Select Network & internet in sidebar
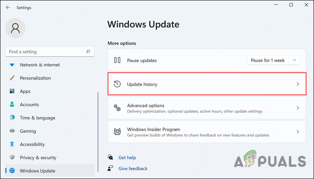 click(40, 65)
